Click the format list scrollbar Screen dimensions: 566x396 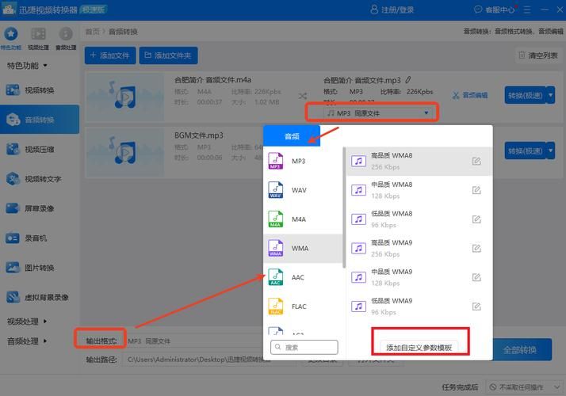[344, 208]
